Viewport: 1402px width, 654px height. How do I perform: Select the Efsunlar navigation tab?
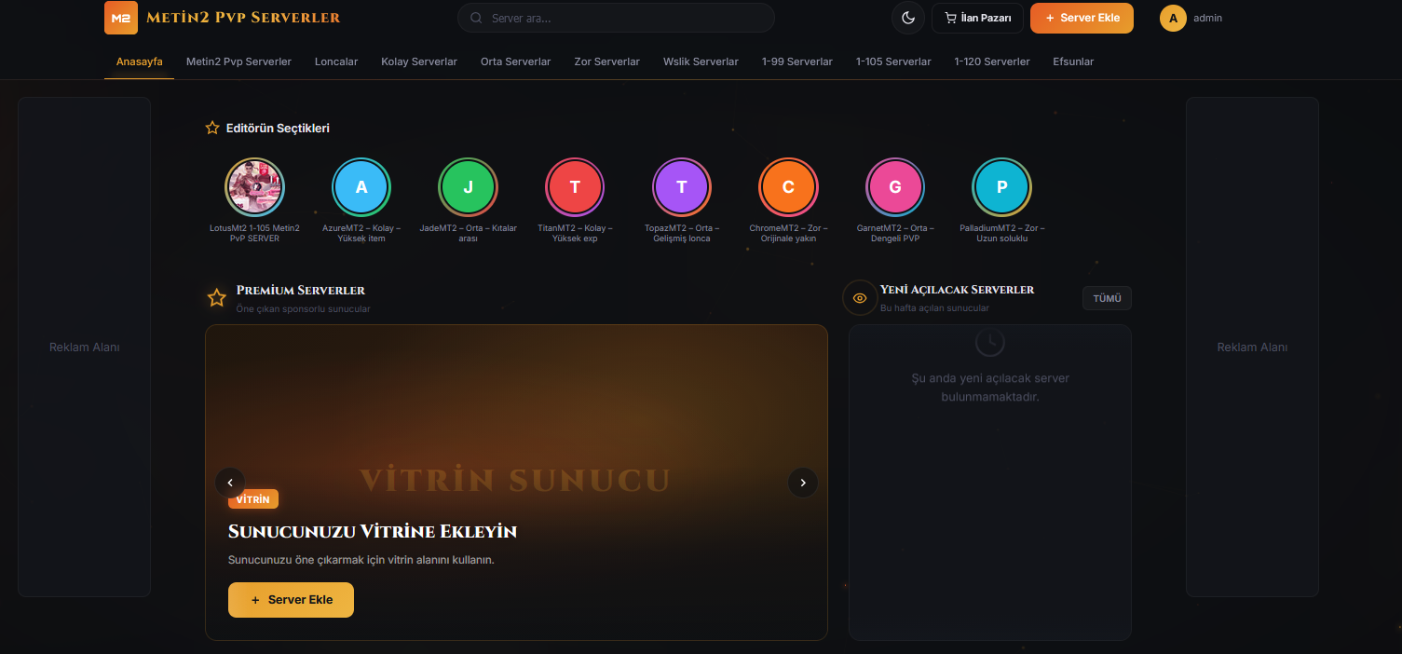[1073, 61]
